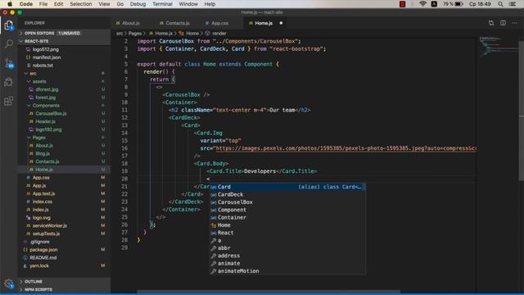Open the Manage gear icon
Image resolution: width=524 pixels, height=295 pixels.
pyautogui.click(x=9, y=284)
